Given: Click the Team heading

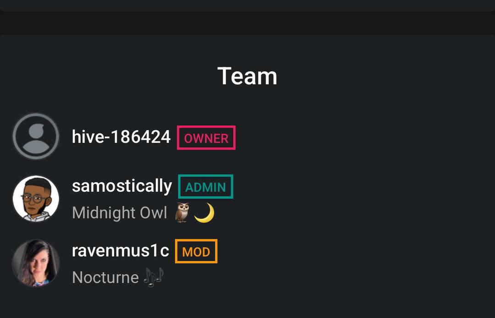Looking at the screenshot, I should (247, 76).
